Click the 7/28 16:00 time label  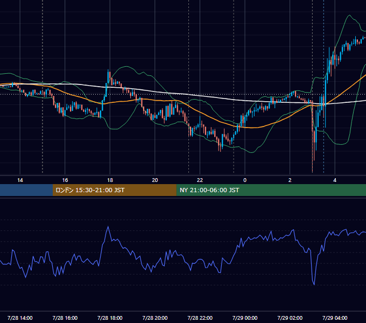(x=65, y=318)
